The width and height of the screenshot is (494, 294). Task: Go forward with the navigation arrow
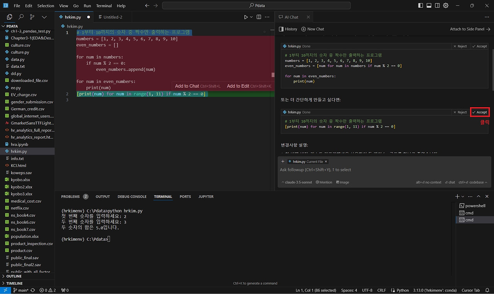coord(156,6)
